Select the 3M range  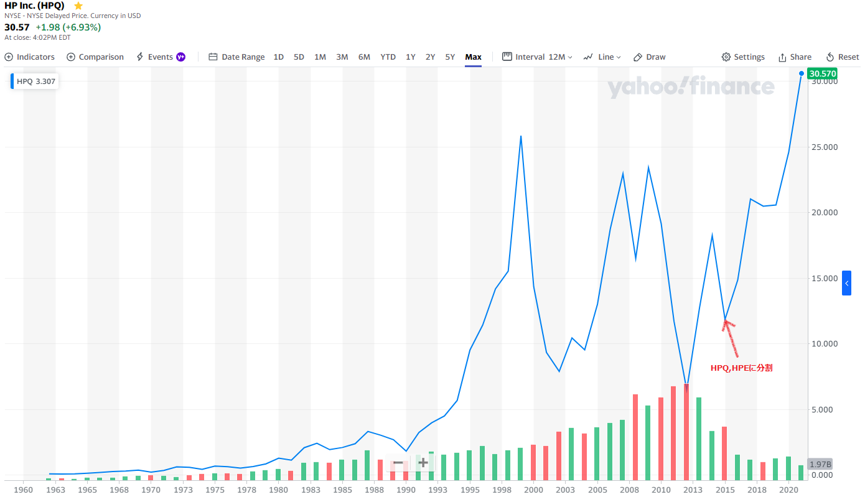tap(342, 57)
